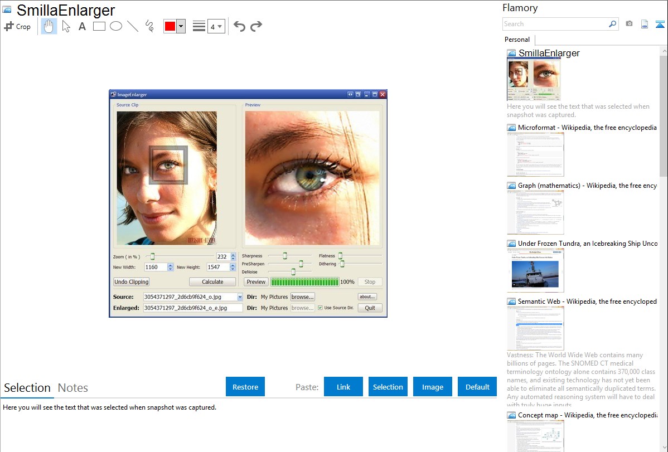Choose the freehand scribble tool
This screenshot has height=452, width=668.
click(x=149, y=26)
